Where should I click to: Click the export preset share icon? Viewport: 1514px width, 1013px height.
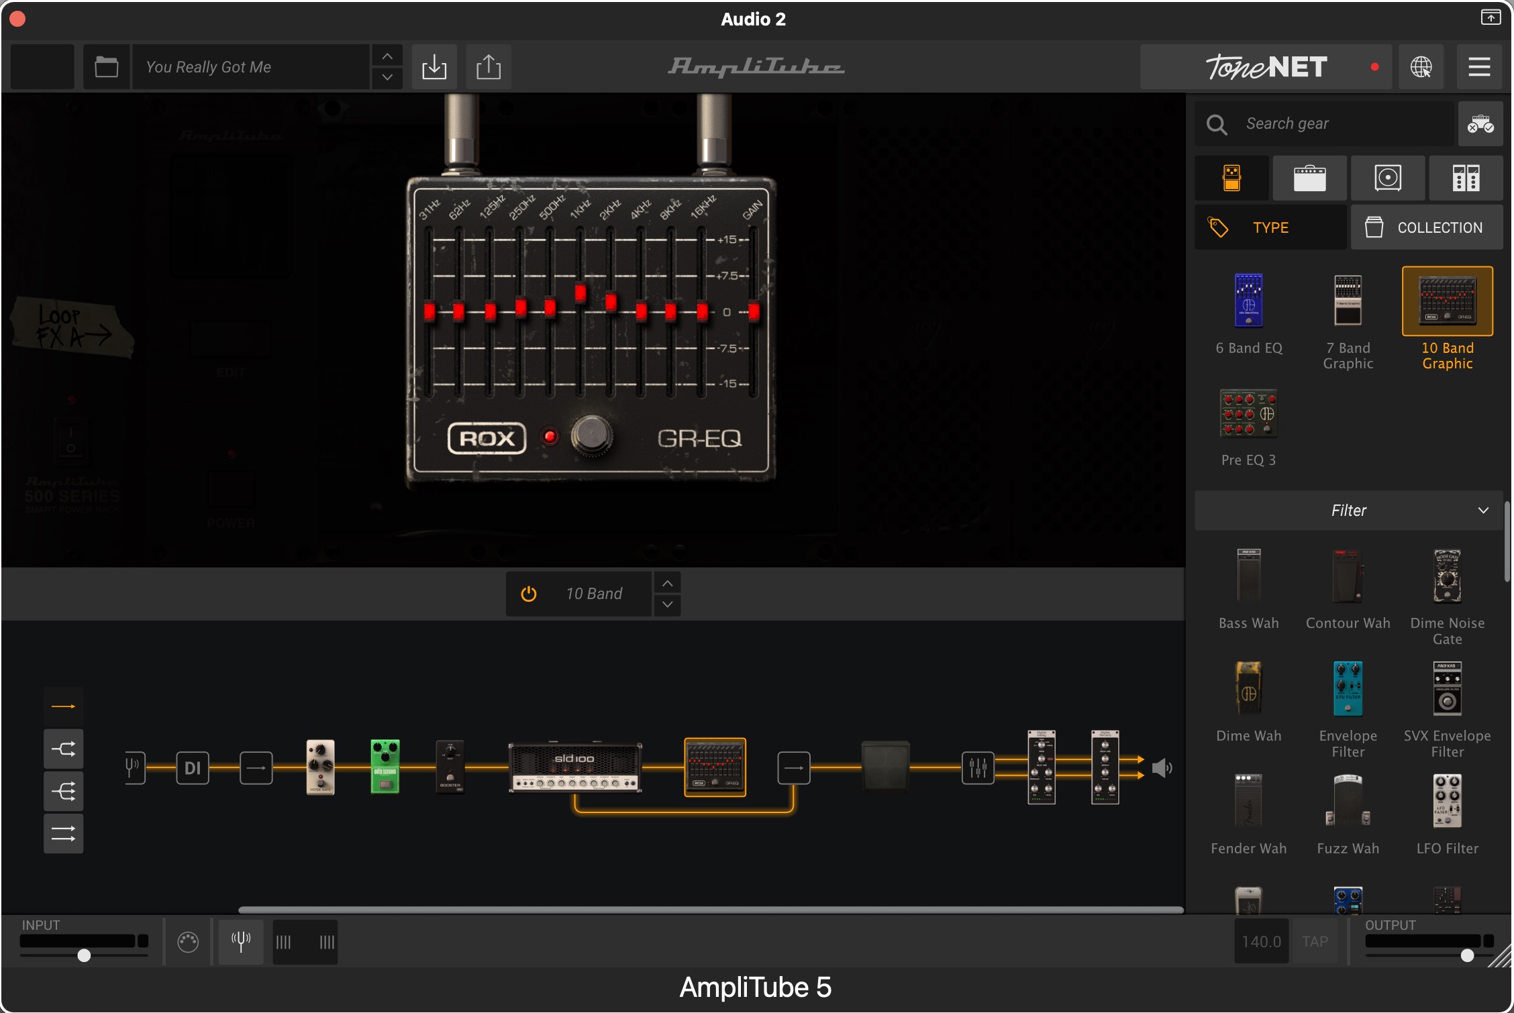coord(489,67)
